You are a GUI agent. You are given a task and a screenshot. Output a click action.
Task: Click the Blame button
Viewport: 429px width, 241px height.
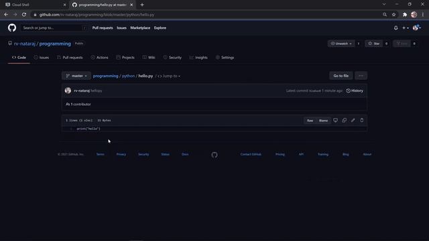point(323,120)
